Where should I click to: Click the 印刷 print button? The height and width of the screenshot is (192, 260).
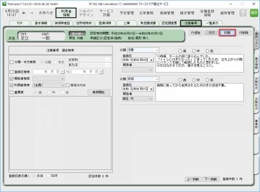(227, 32)
